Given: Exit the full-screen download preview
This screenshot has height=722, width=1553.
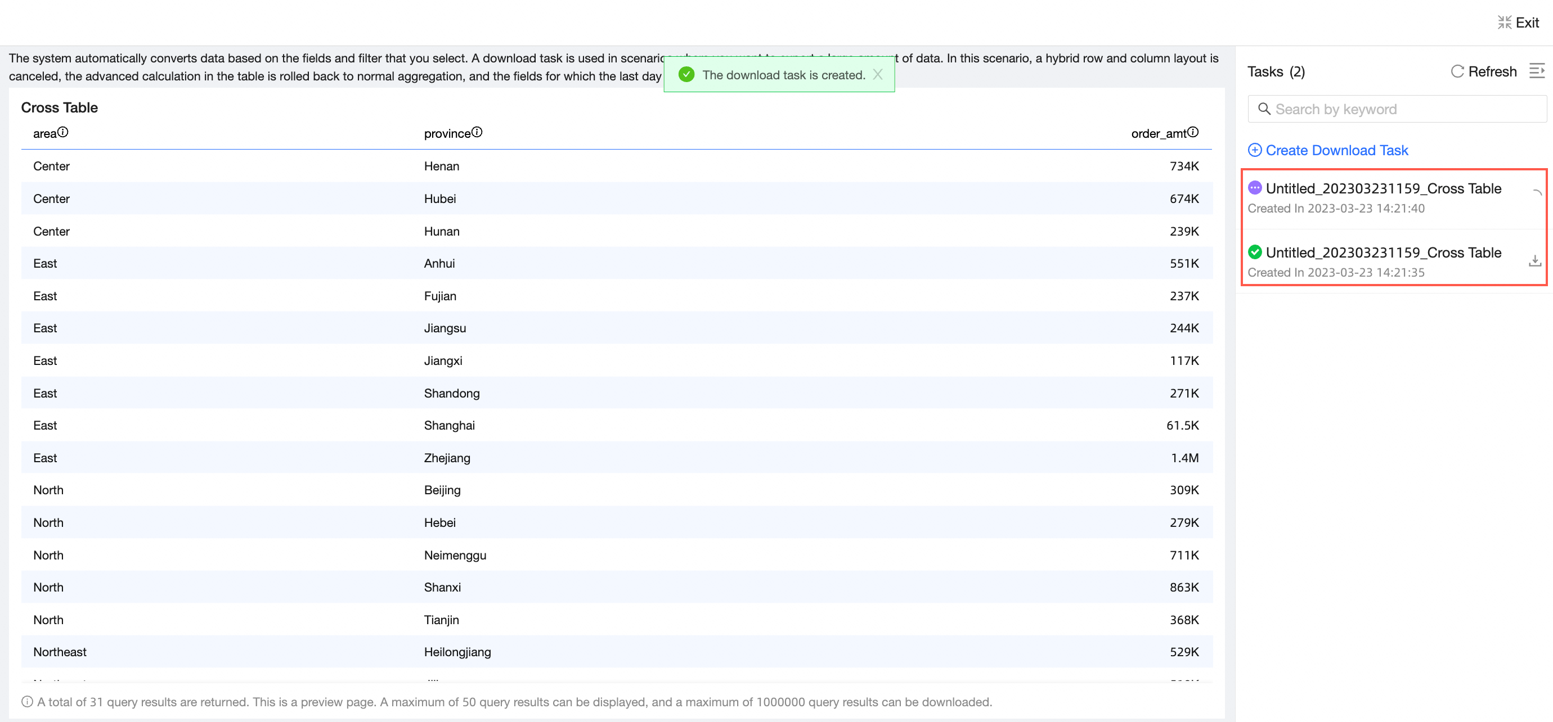Looking at the screenshot, I should pos(1518,22).
